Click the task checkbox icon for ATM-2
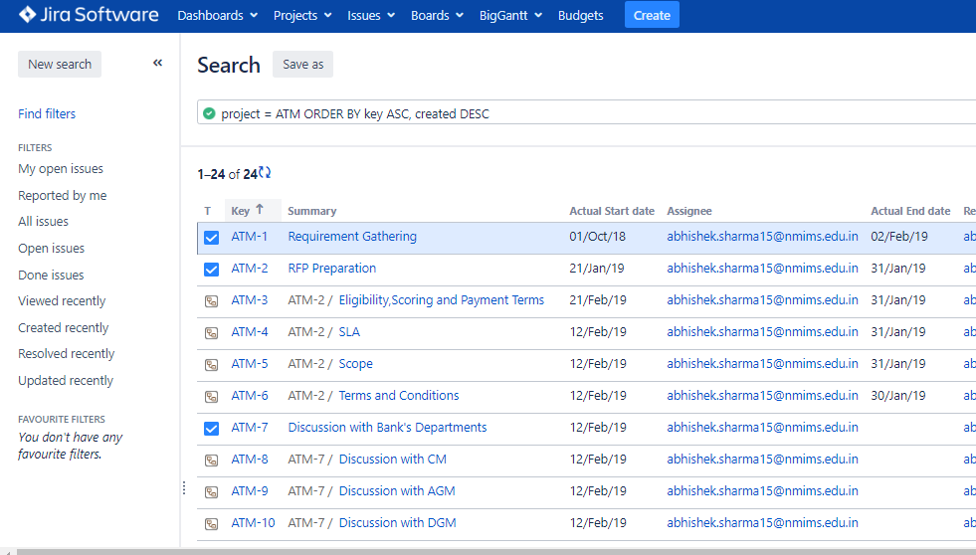Viewport: 976px width, 555px height. (211, 269)
